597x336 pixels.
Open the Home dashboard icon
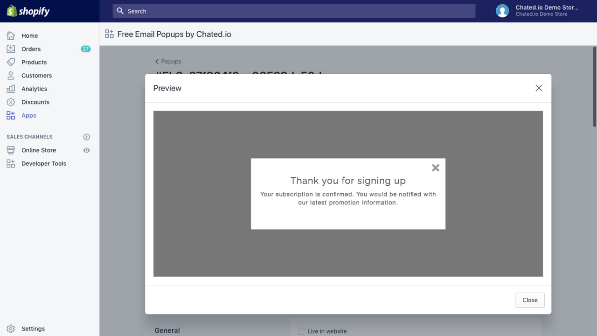(x=10, y=35)
